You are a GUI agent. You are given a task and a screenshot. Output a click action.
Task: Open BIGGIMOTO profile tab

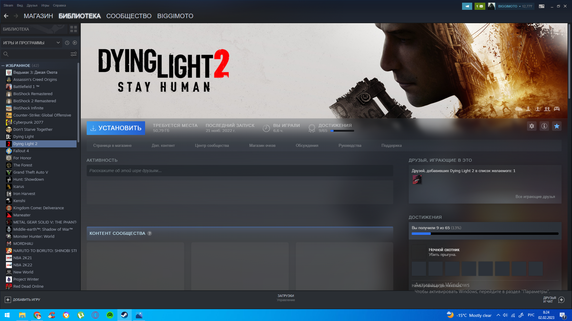pyautogui.click(x=175, y=16)
